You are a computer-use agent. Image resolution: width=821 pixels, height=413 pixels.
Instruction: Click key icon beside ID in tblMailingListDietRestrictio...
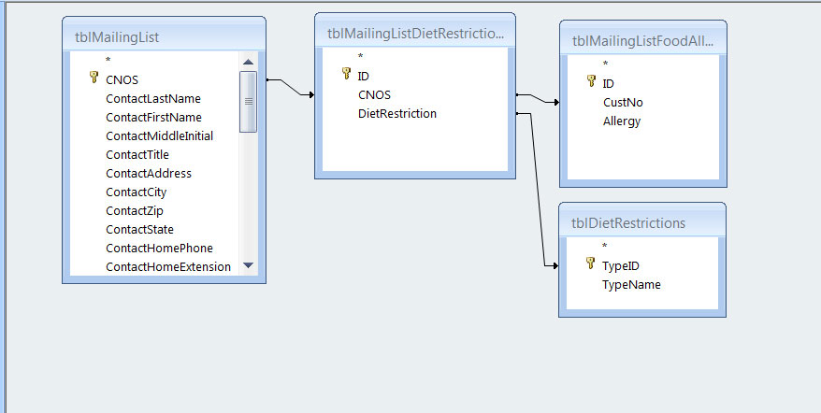tap(346, 73)
